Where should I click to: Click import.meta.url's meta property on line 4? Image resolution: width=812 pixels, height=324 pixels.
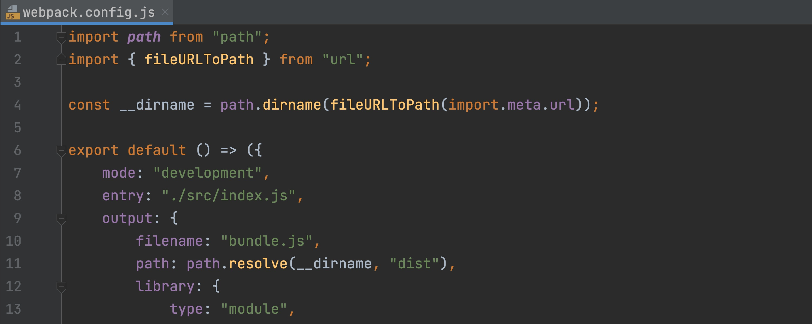[524, 105]
